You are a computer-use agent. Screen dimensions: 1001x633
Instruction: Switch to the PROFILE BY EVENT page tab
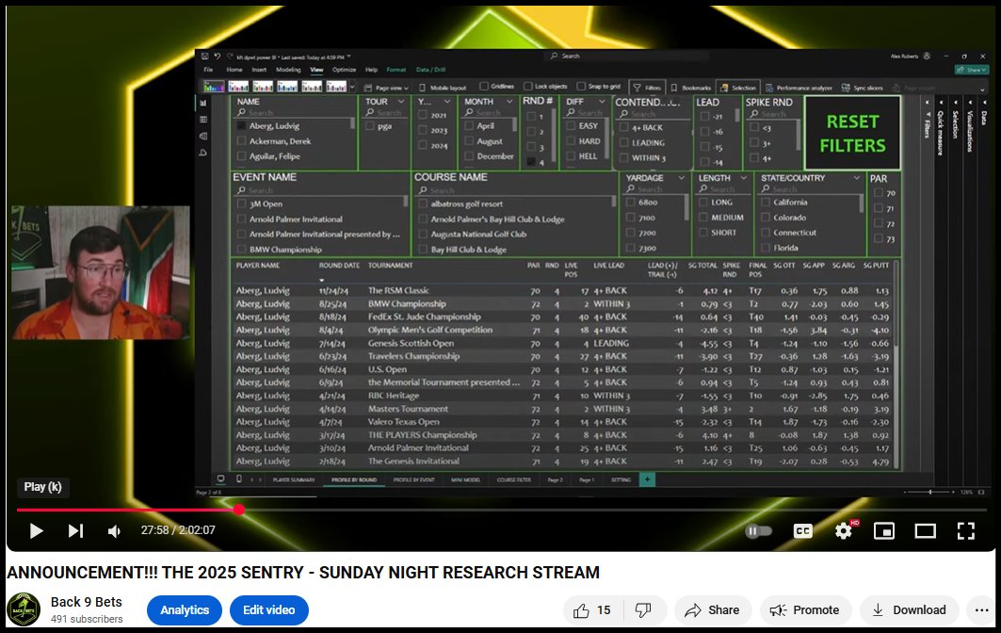point(414,479)
